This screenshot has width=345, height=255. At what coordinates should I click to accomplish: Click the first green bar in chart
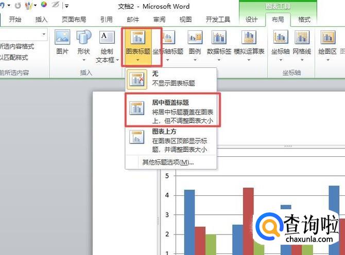[211, 245]
